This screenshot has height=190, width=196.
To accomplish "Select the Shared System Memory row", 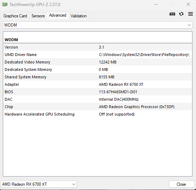I will tap(97, 77).
